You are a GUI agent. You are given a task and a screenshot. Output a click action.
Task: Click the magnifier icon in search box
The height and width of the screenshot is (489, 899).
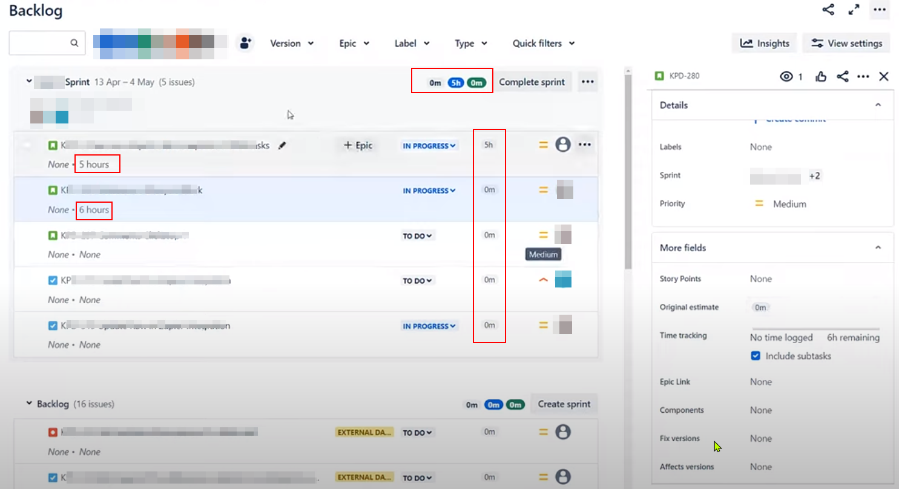[74, 43]
